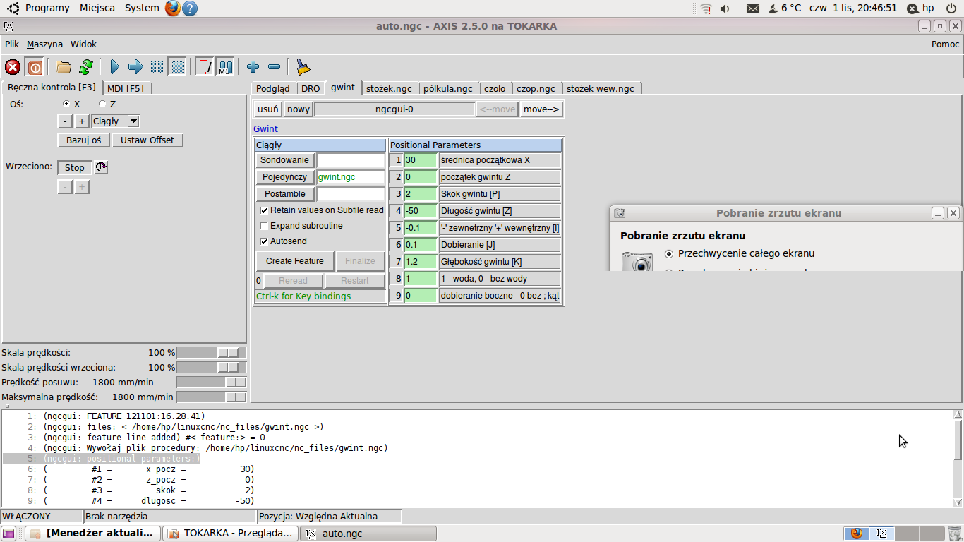Click the Sondowanie button

tap(285, 160)
